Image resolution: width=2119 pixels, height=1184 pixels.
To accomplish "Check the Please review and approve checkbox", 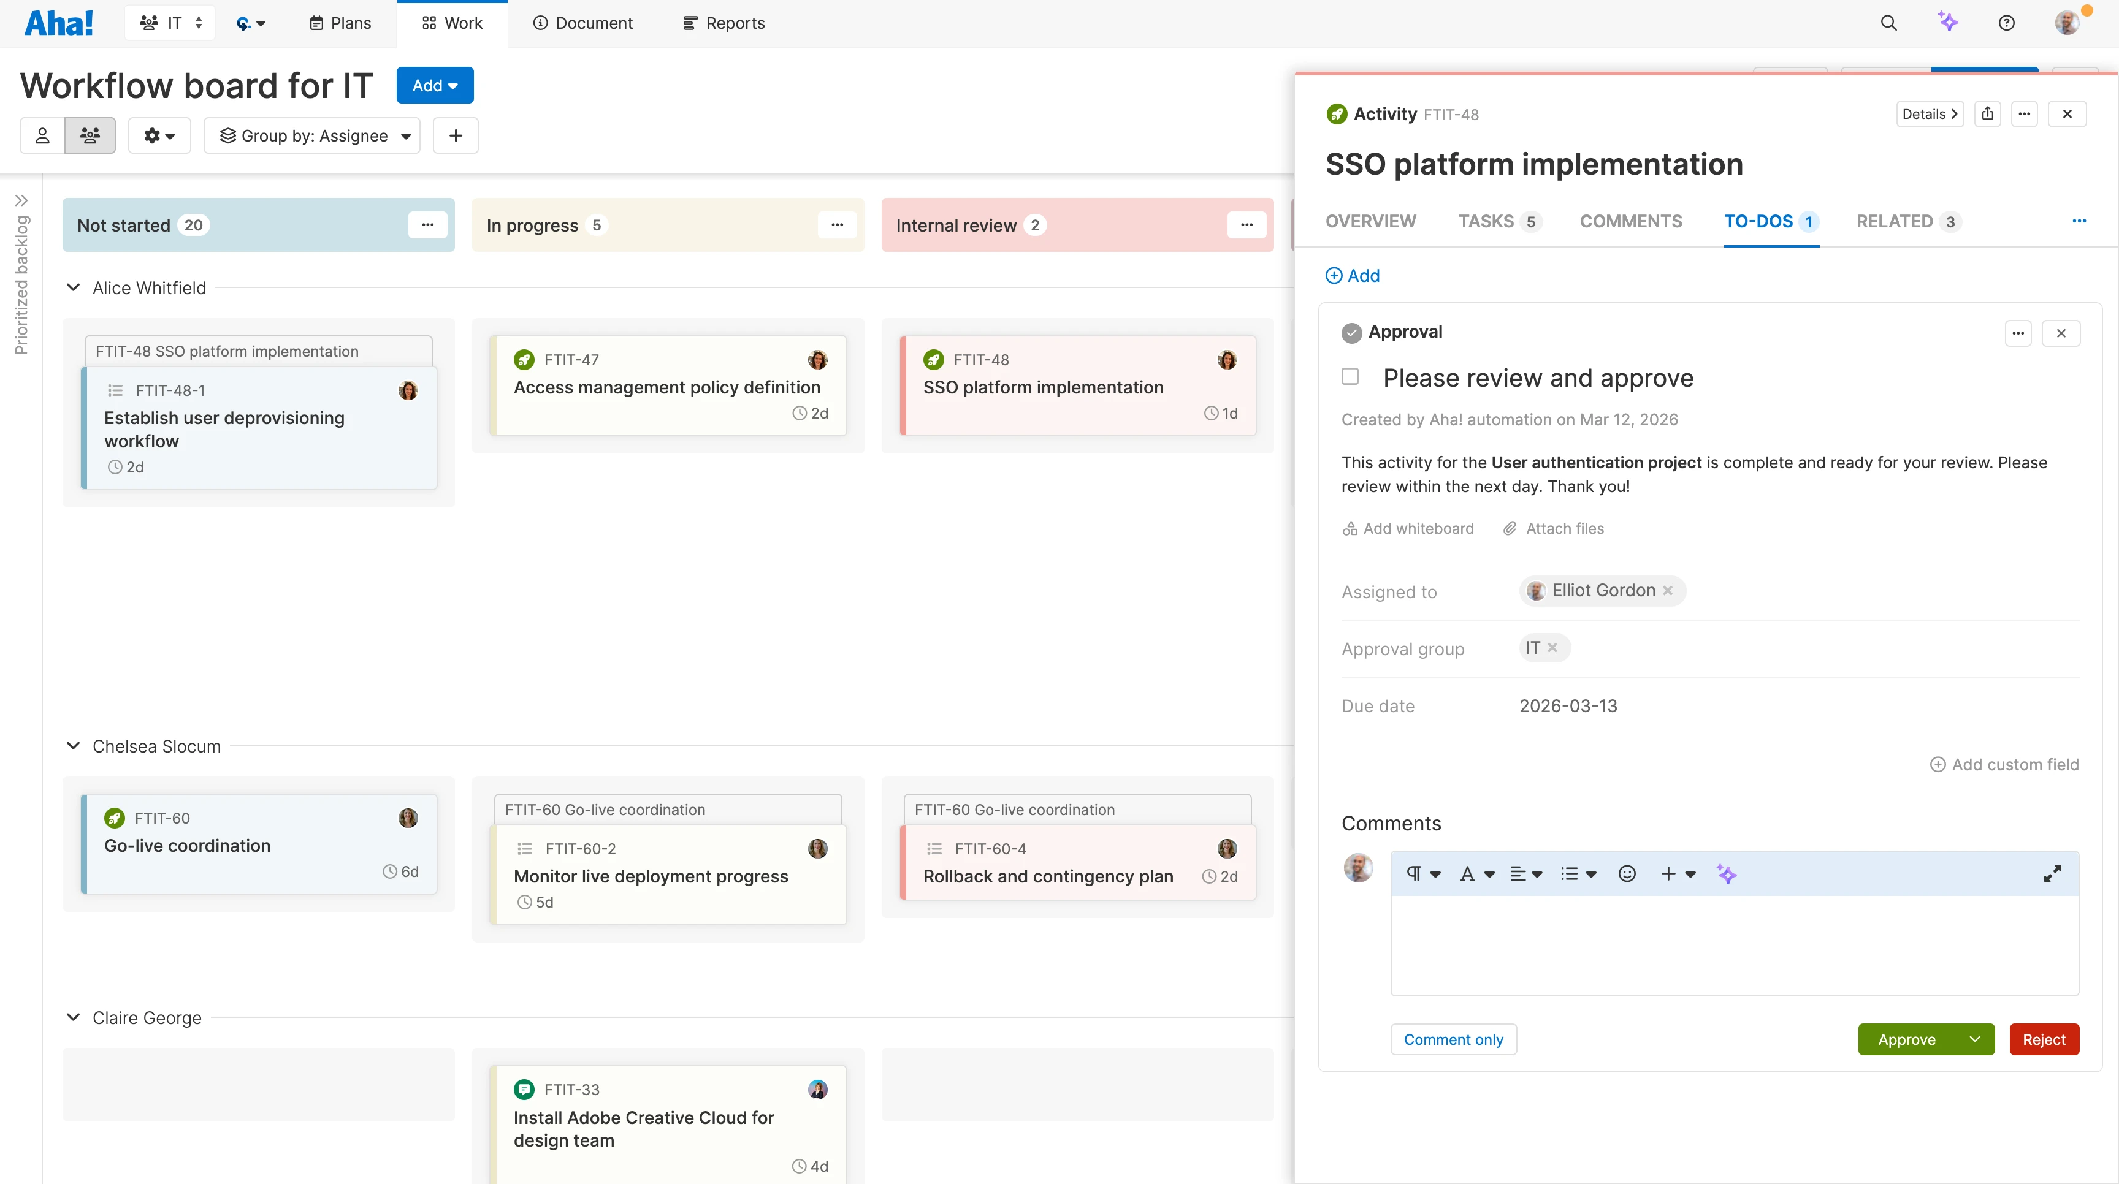I will 1349,376.
